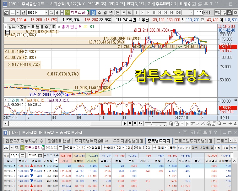Open stock code 063080 dropdown arrow

coord(46,13)
